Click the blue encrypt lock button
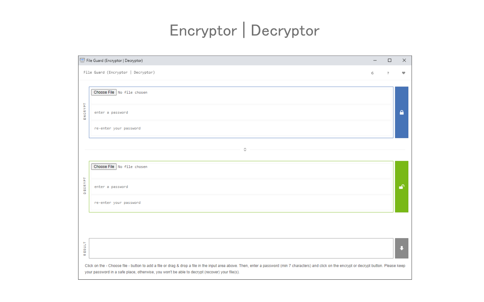The width and height of the screenshot is (484, 302). pos(402,112)
